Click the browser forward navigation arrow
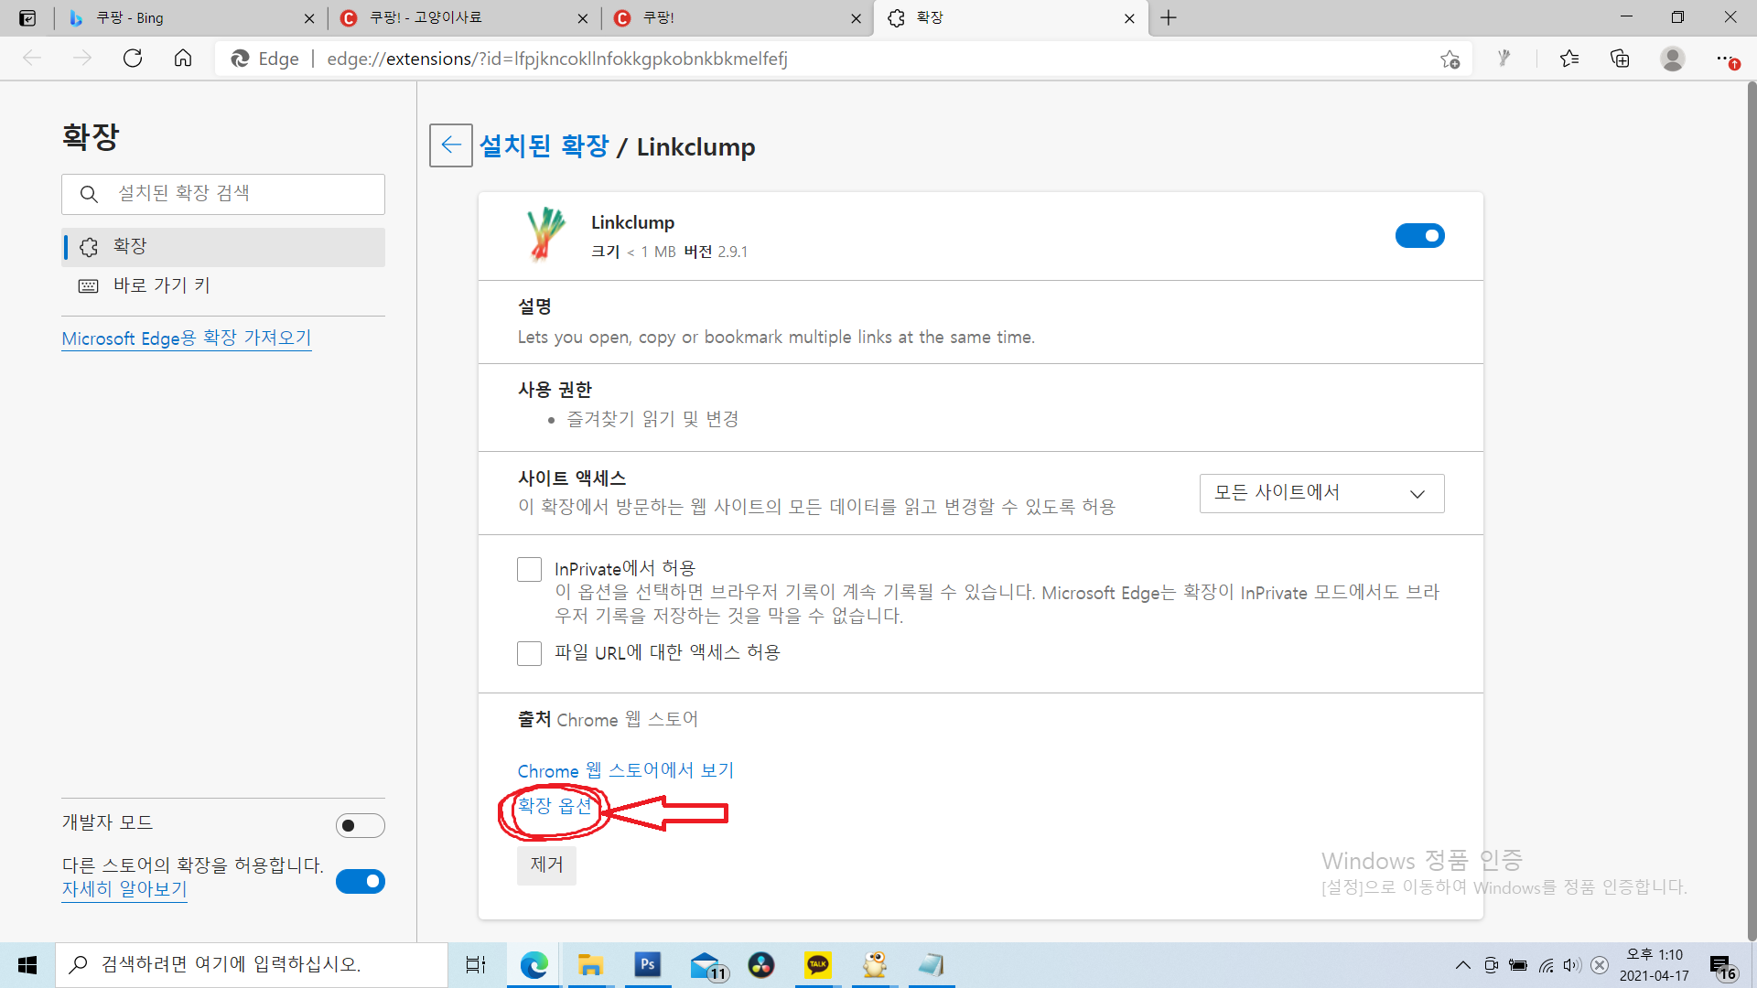This screenshot has height=988, width=1757. point(82,59)
